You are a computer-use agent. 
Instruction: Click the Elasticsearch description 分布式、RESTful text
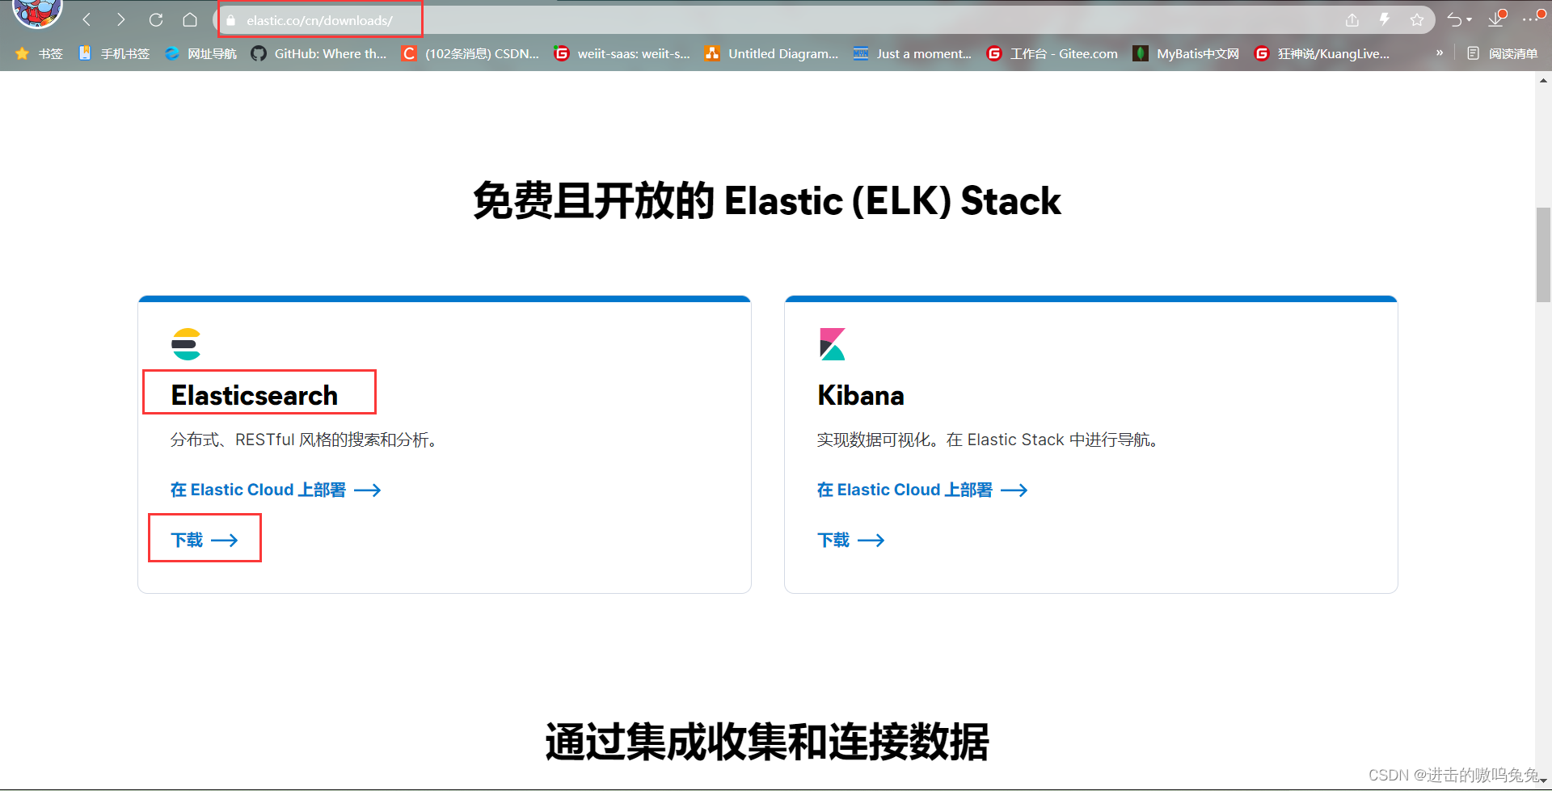(306, 440)
